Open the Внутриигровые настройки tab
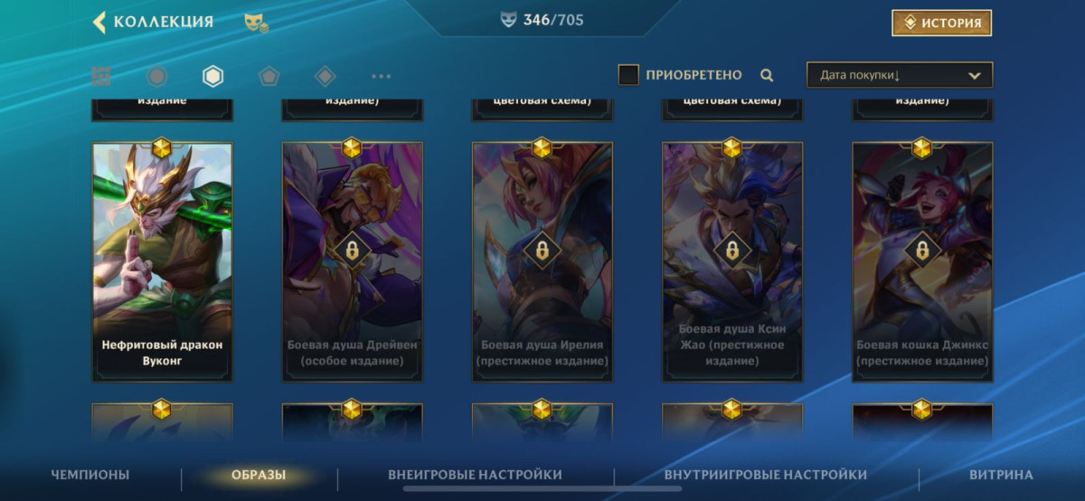The width and height of the screenshot is (1085, 501). coord(766,475)
